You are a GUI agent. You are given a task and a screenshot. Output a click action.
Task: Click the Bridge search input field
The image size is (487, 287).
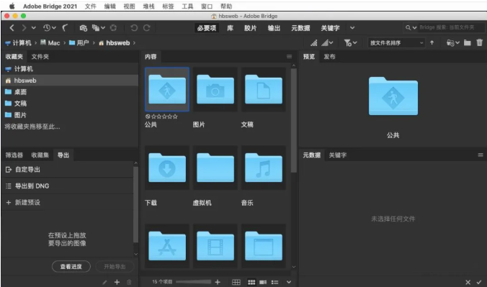point(450,27)
